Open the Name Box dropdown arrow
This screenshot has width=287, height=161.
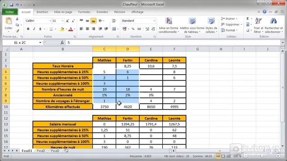coord(40,42)
